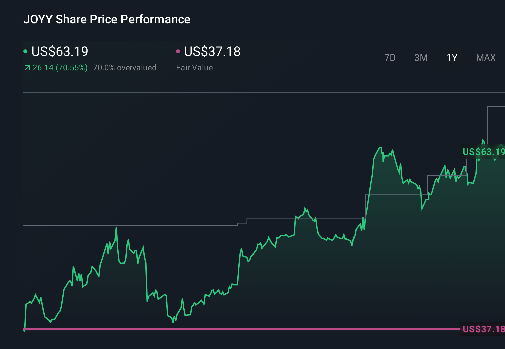Click the green upward trend arrow icon
The image size is (505, 349).
(x=27, y=68)
